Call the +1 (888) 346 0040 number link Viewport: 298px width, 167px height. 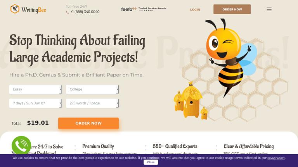pyautogui.click(x=85, y=12)
